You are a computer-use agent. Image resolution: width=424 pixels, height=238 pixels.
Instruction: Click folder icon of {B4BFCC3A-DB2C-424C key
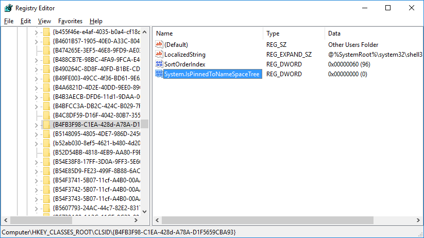46,106
